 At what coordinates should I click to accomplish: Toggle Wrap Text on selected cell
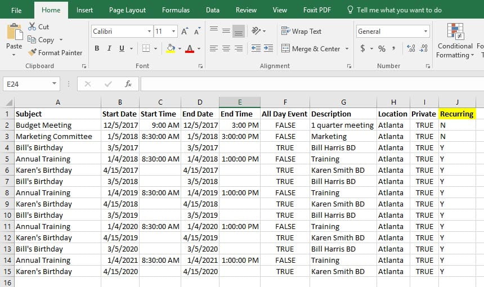pyautogui.click(x=301, y=32)
